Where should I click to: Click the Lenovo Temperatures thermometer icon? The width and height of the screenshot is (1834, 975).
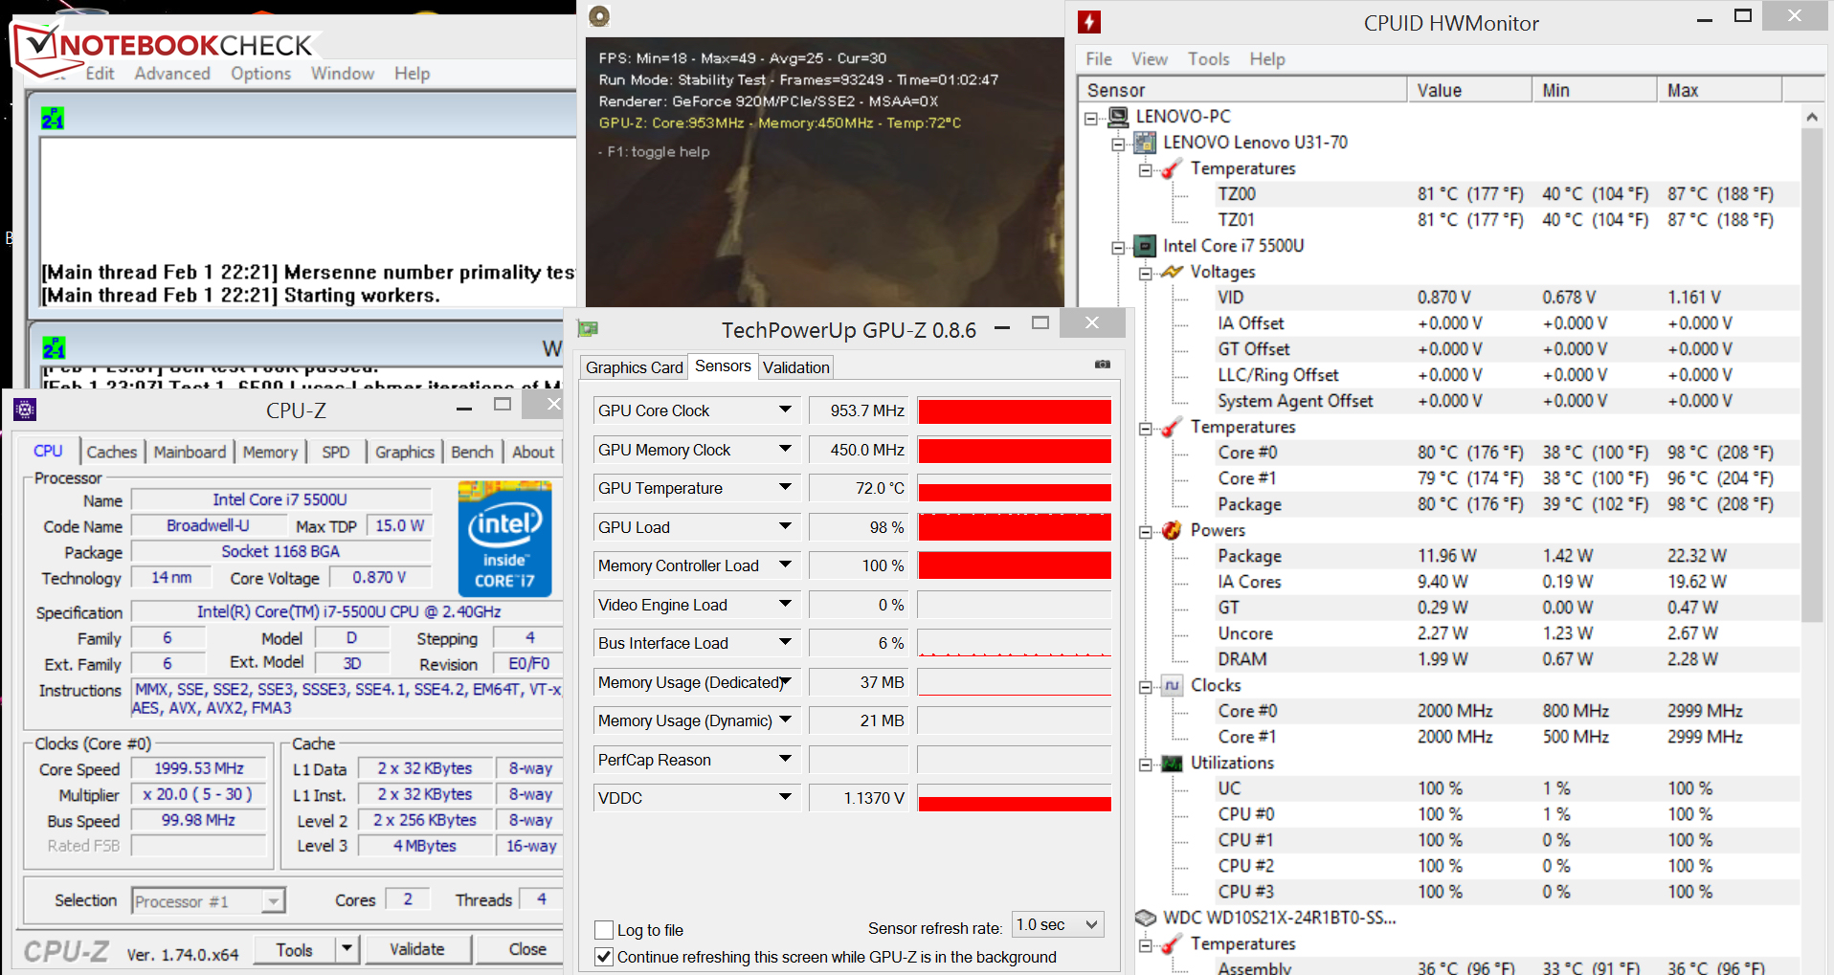point(1172,168)
